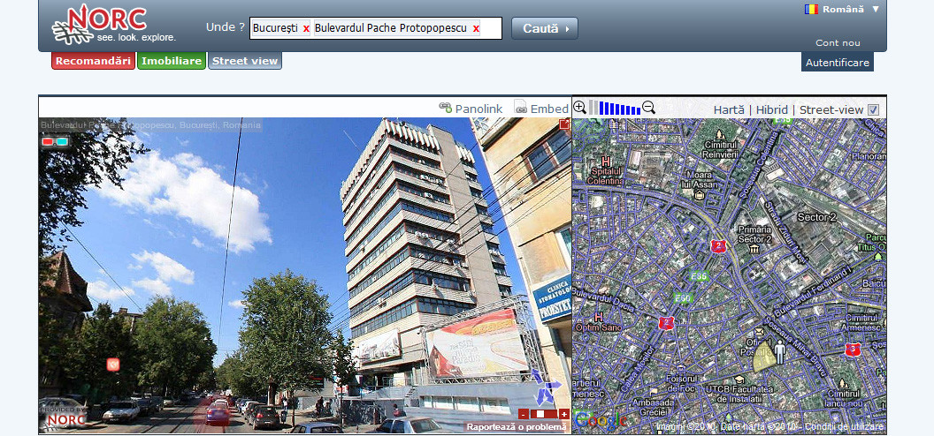Open the Recomandări tab
The height and width of the screenshot is (436, 934).
click(x=93, y=61)
